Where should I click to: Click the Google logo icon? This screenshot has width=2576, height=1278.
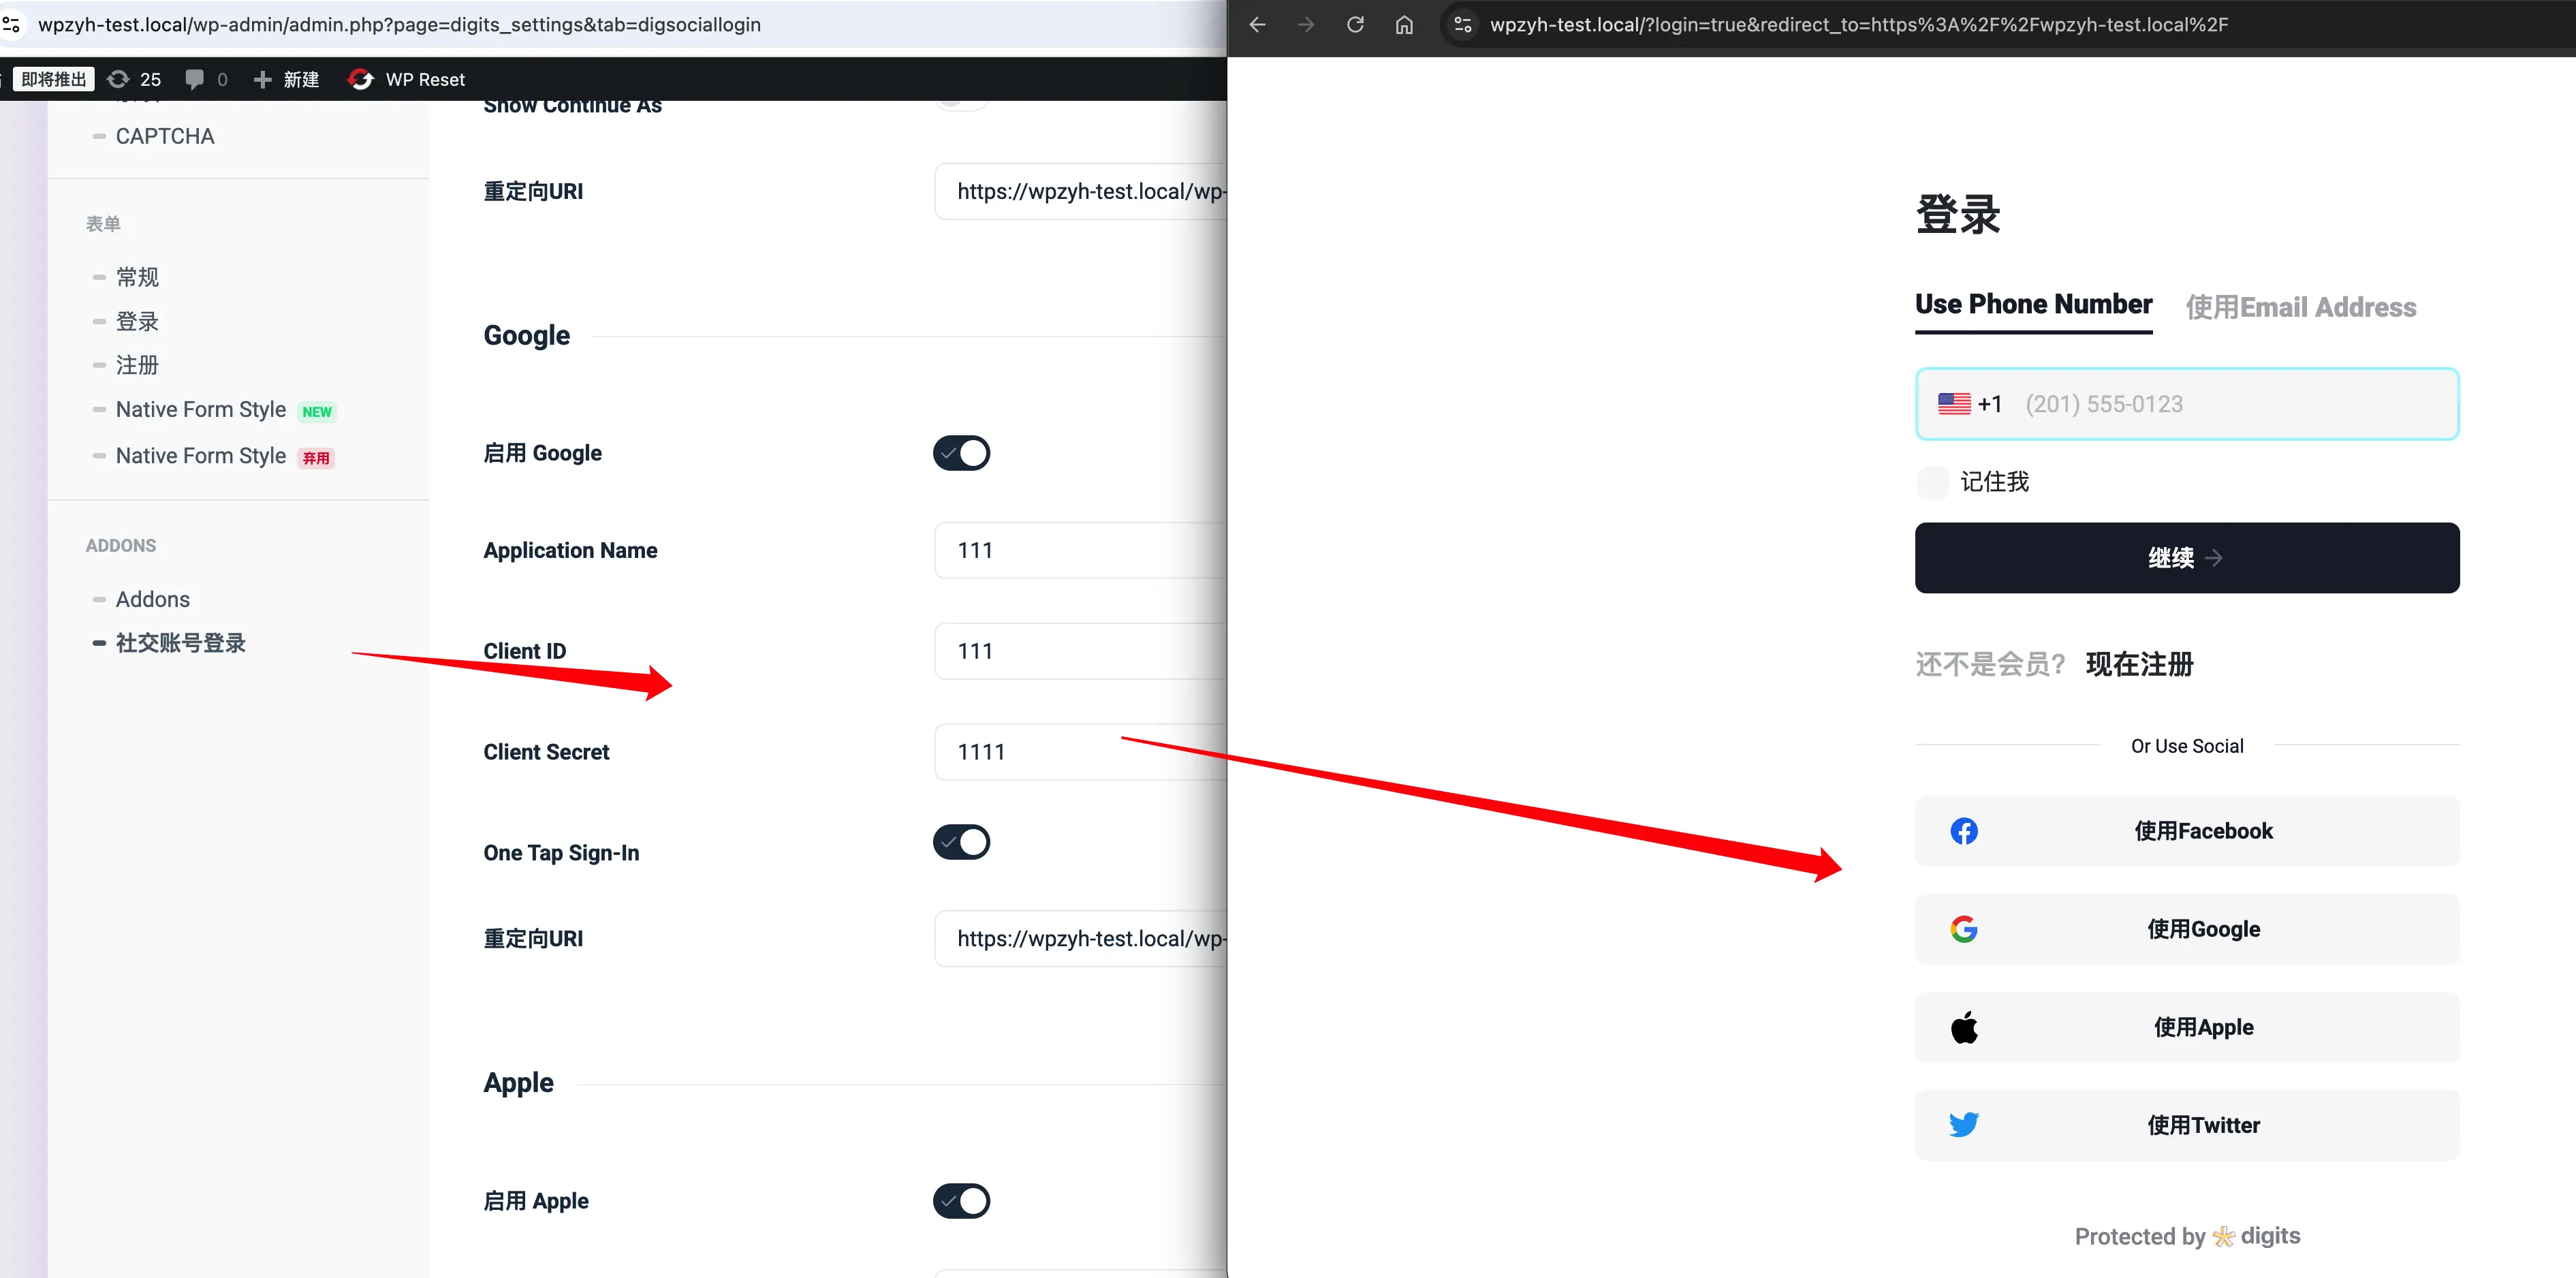coord(1964,929)
